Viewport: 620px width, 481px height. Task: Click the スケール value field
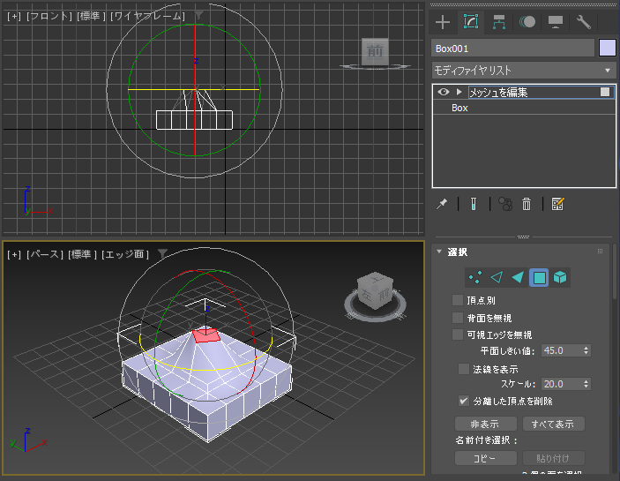click(x=562, y=384)
